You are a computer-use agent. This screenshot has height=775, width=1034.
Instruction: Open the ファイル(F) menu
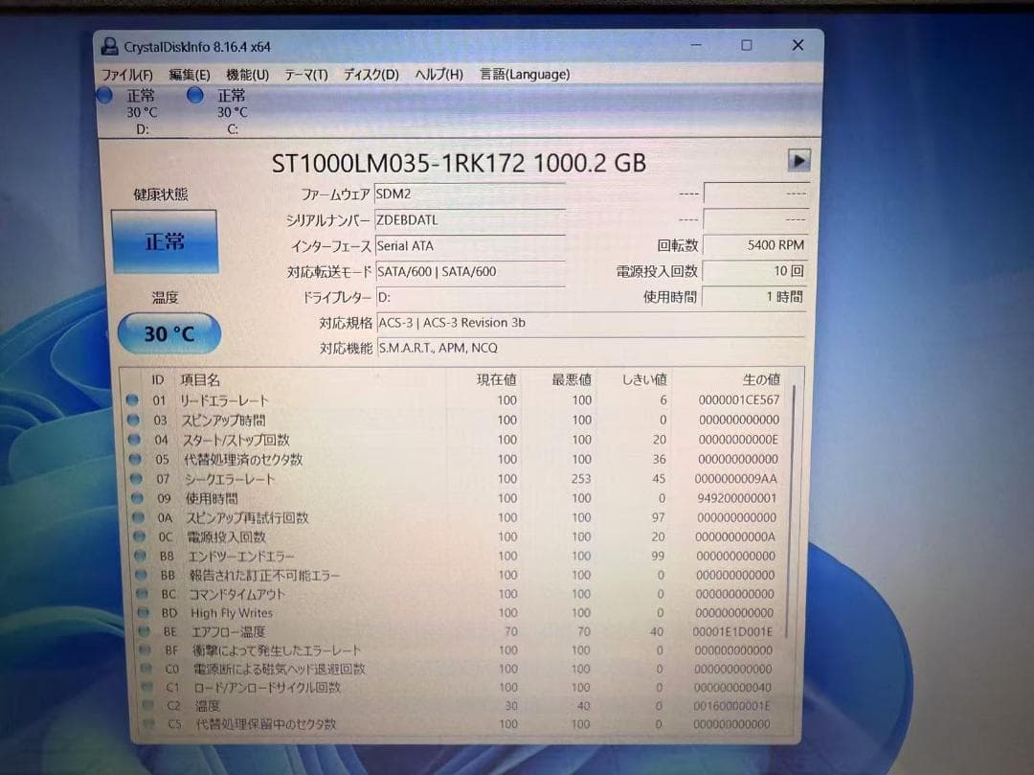[129, 74]
